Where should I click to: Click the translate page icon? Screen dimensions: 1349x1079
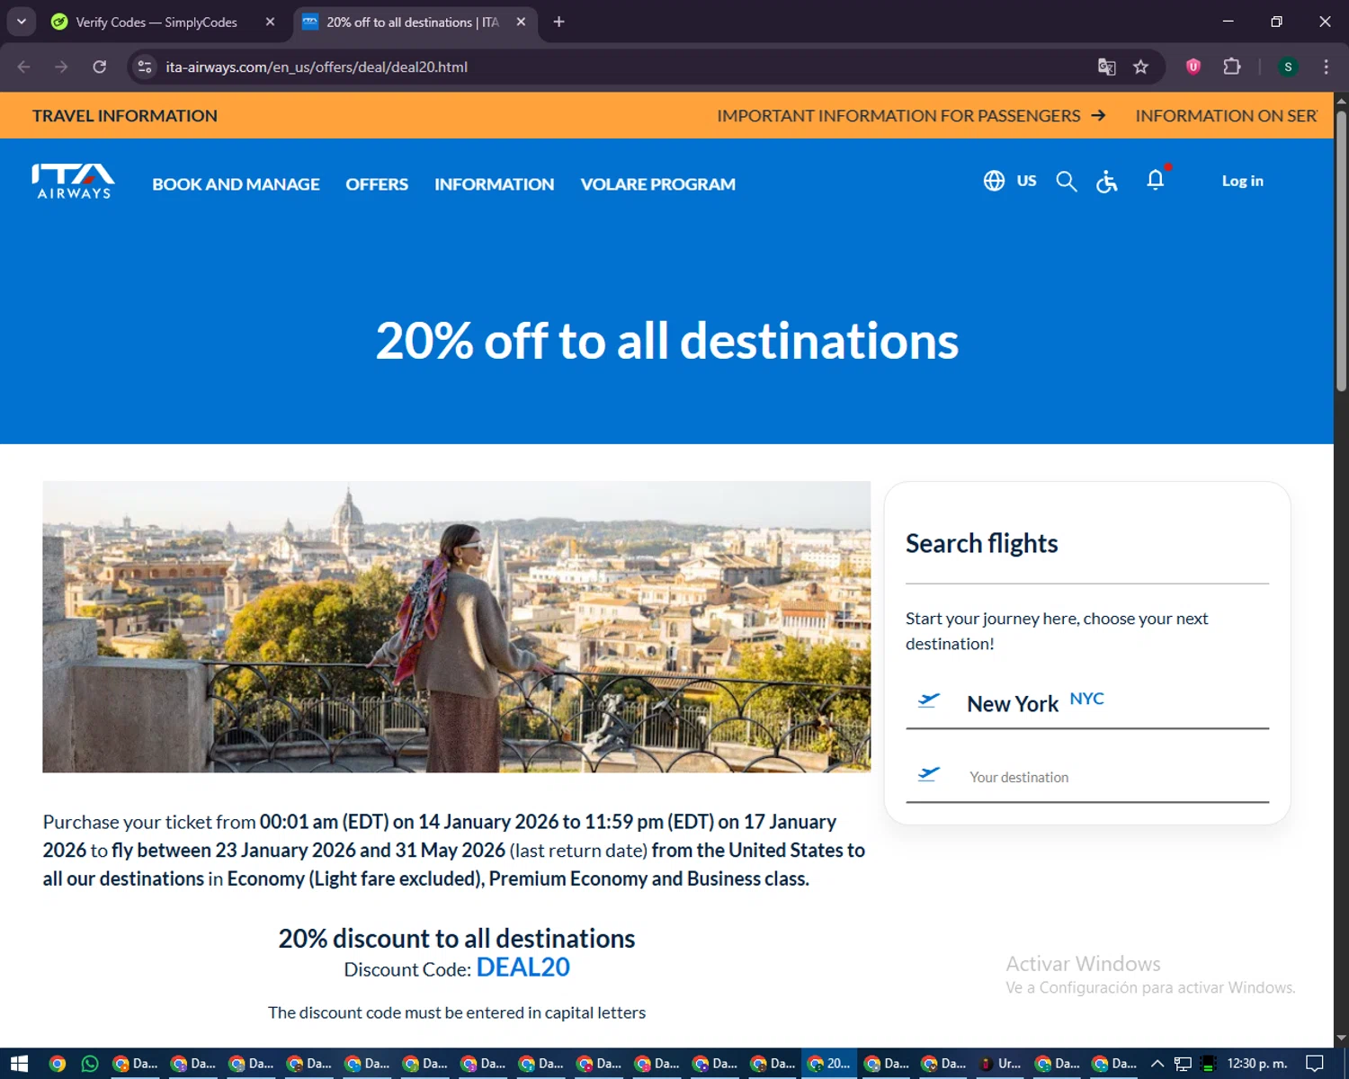coord(1107,67)
